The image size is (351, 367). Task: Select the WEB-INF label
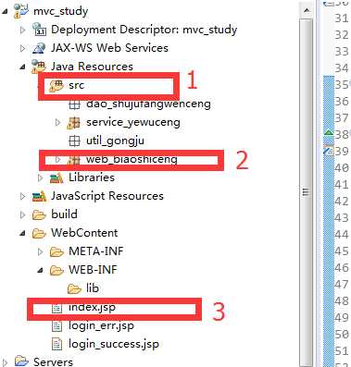(93, 270)
